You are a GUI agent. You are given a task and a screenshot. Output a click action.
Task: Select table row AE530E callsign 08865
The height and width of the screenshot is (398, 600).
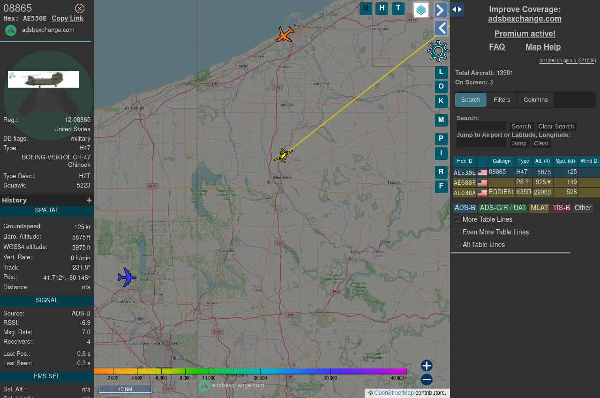[x=526, y=173]
